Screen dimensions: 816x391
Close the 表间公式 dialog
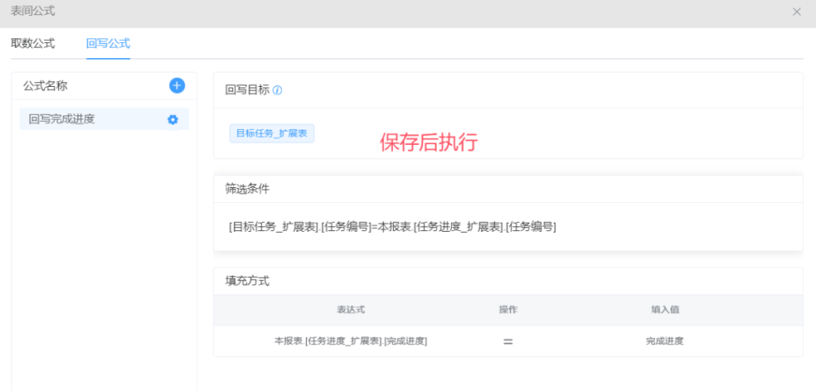[x=796, y=11]
